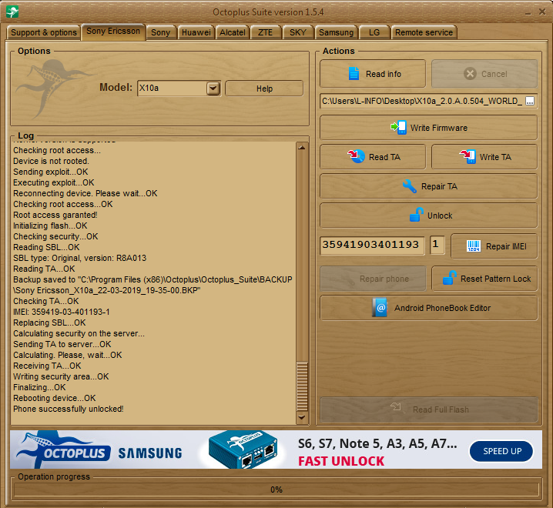The height and width of the screenshot is (508, 553).
Task: Select the ZTE tab
Action: [x=265, y=32]
